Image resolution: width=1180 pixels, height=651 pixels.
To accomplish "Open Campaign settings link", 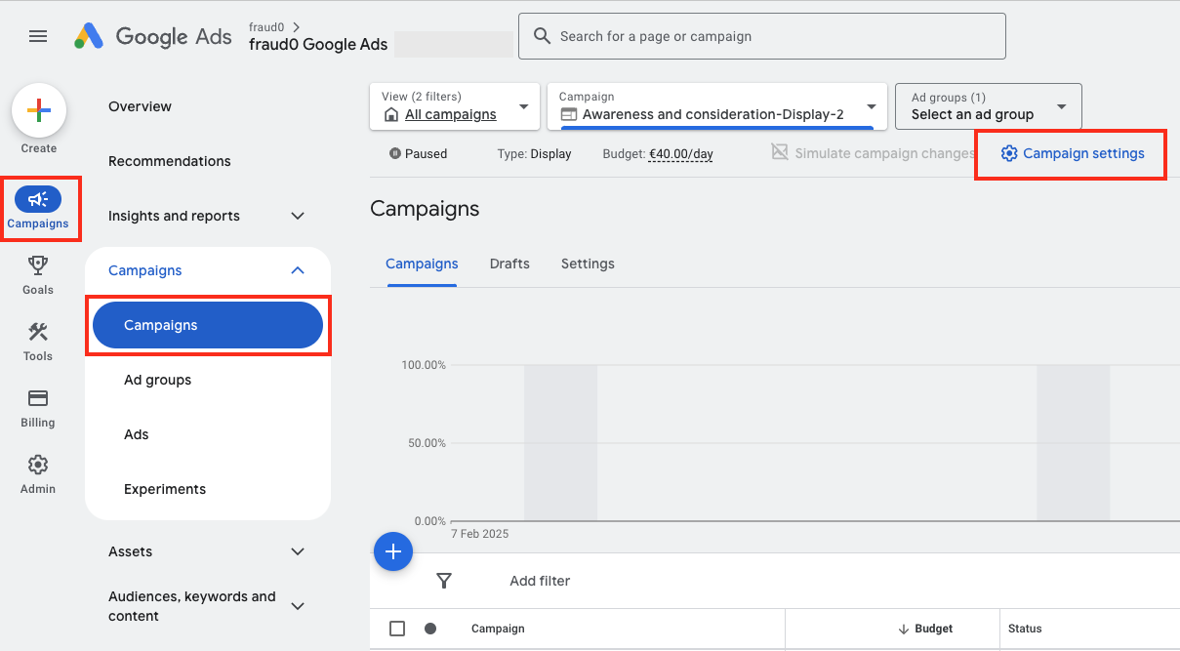I will tap(1073, 153).
